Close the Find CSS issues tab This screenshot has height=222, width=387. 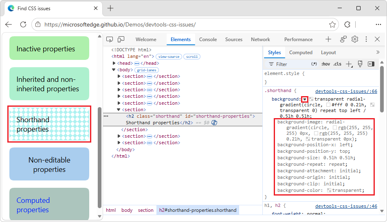coord(96,9)
